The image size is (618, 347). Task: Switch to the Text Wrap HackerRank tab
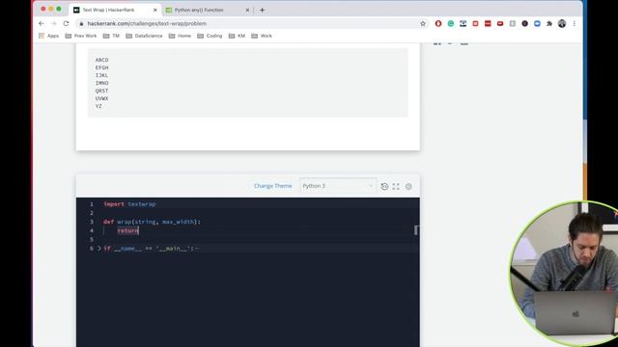coord(116,10)
